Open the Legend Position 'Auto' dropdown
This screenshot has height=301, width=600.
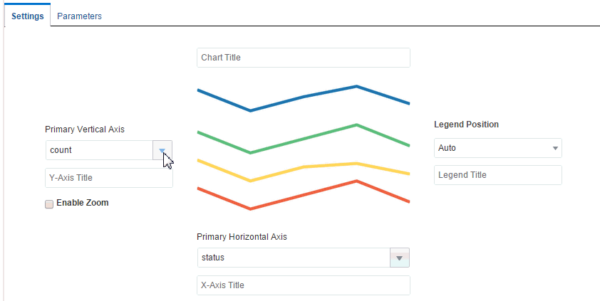[492, 148]
